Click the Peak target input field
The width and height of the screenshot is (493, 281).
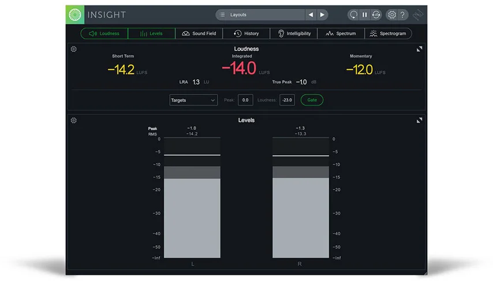pyautogui.click(x=245, y=100)
